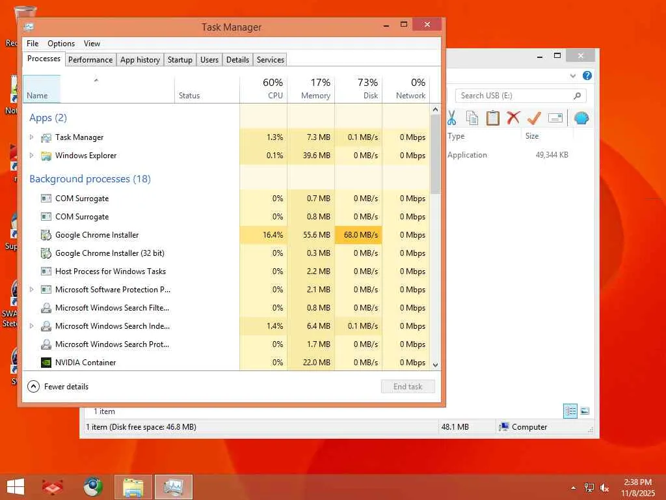666x500 pixels.
Task: Click the Task Manager title bar icon
Action: point(29,27)
